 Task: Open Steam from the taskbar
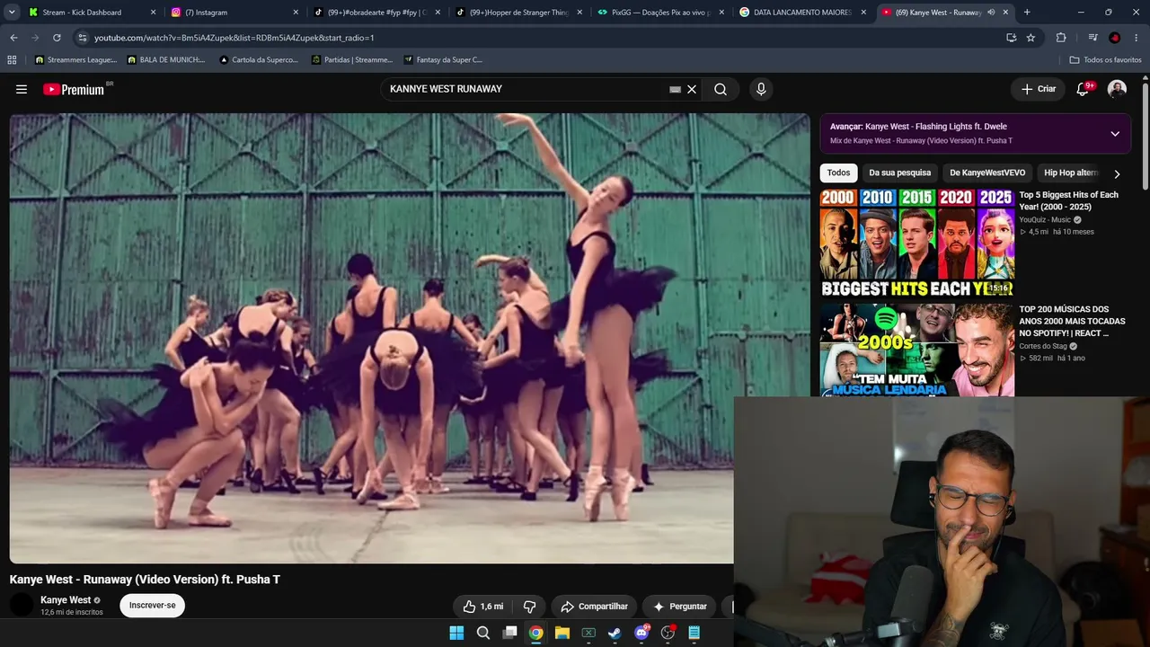click(615, 633)
